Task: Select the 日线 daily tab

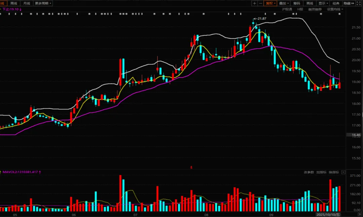Action: pos(3,3)
